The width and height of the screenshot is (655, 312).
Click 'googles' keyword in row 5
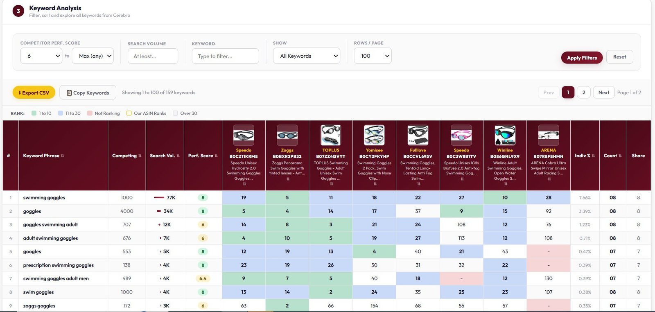coord(32,251)
